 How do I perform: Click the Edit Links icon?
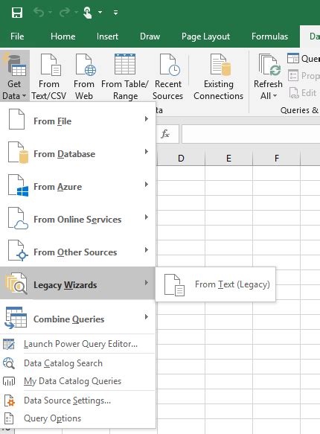point(294,93)
